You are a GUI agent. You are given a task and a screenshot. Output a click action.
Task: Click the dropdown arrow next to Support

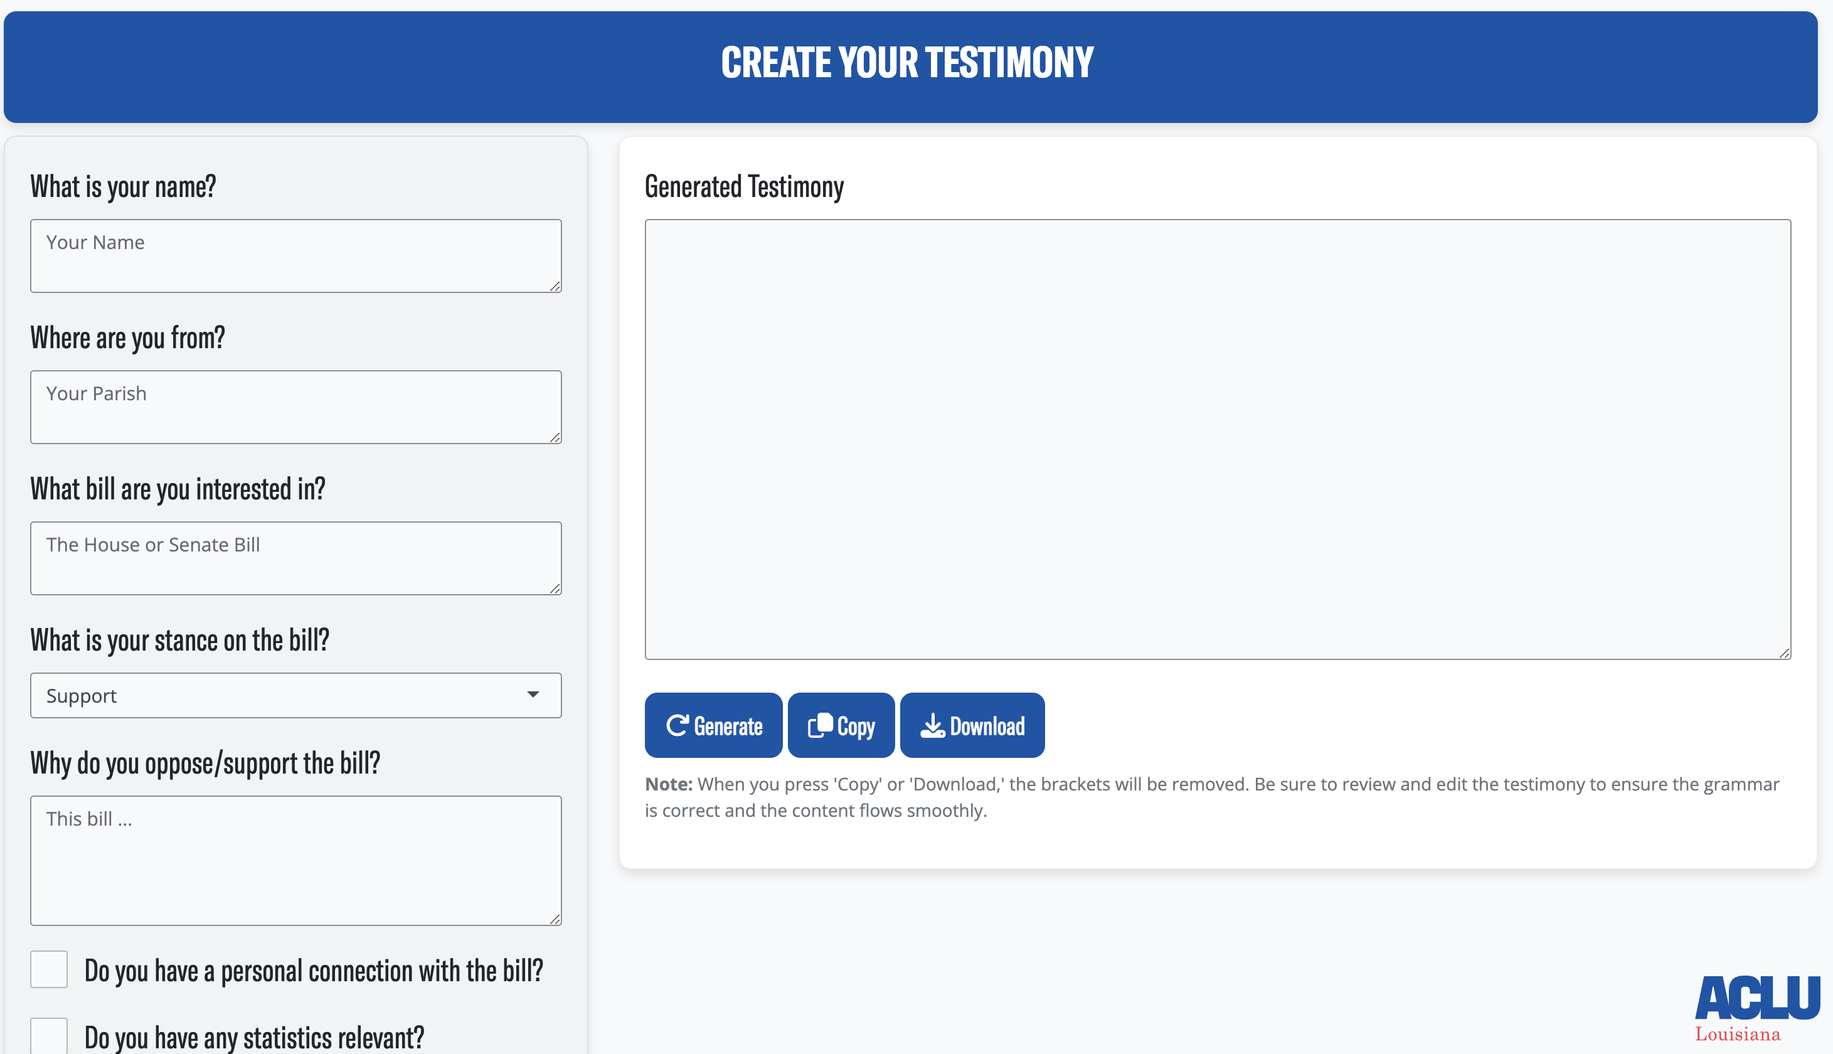click(x=534, y=696)
